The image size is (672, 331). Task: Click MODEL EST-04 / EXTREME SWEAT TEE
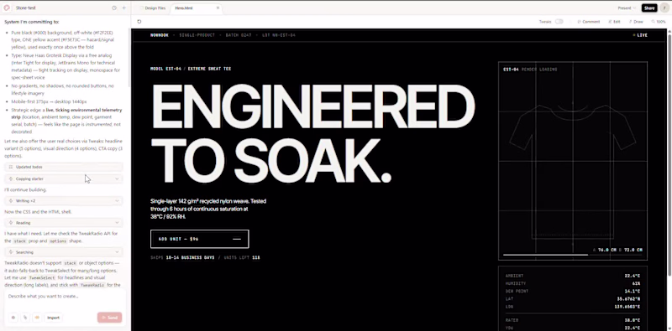point(191,69)
